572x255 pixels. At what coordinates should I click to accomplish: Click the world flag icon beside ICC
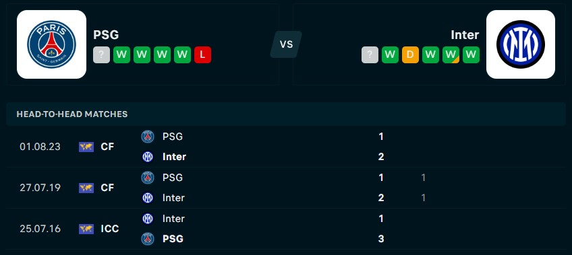[86, 229]
